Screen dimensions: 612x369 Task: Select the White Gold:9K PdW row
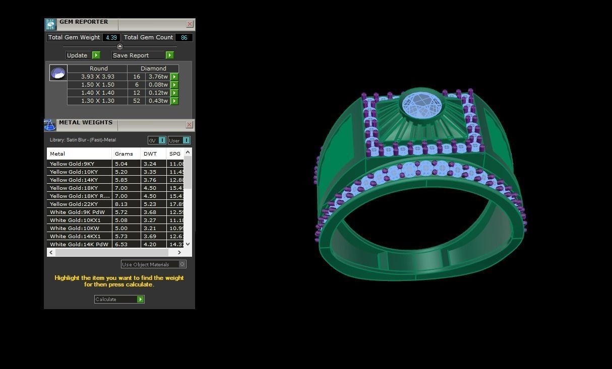pyautogui.click(x=116, y=212)
